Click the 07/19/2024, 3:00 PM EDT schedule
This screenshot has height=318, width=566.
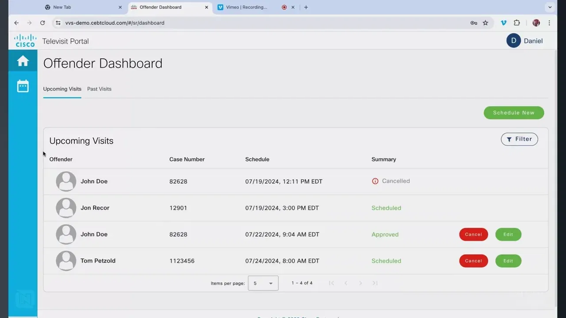click(282, 208)
